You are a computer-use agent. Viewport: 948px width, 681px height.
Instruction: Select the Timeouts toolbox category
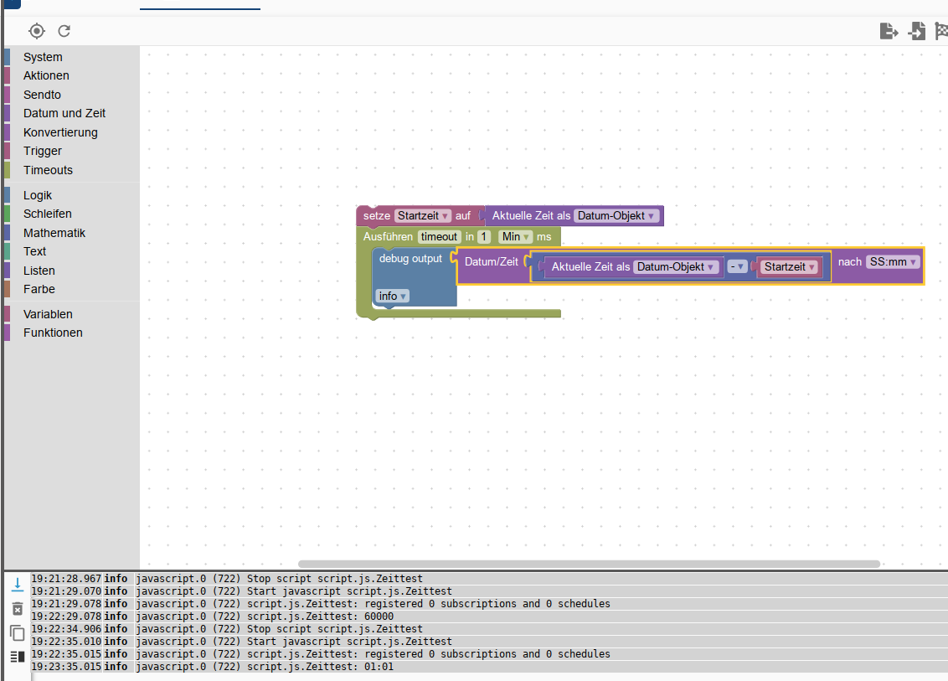click(x=48, y=170)
